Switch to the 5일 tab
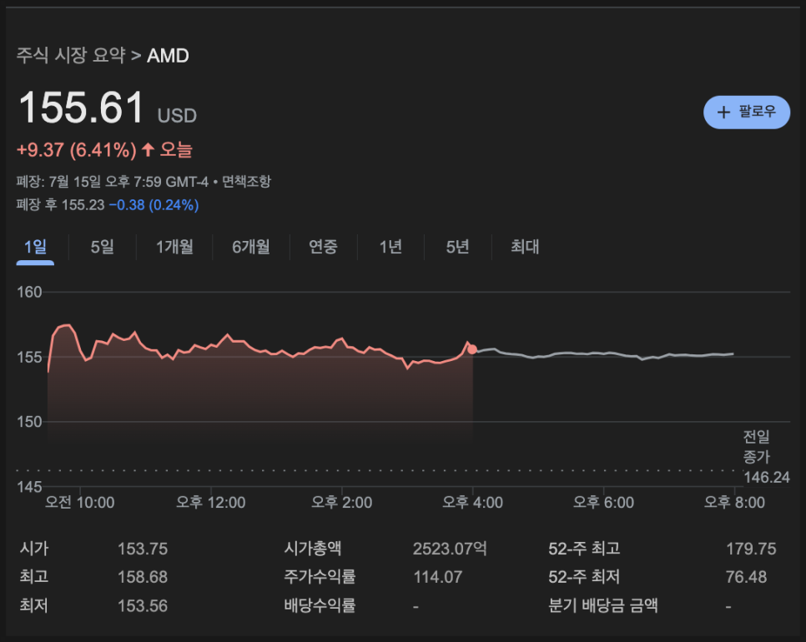This screenshot has height=642, width=806. (103, 247)
